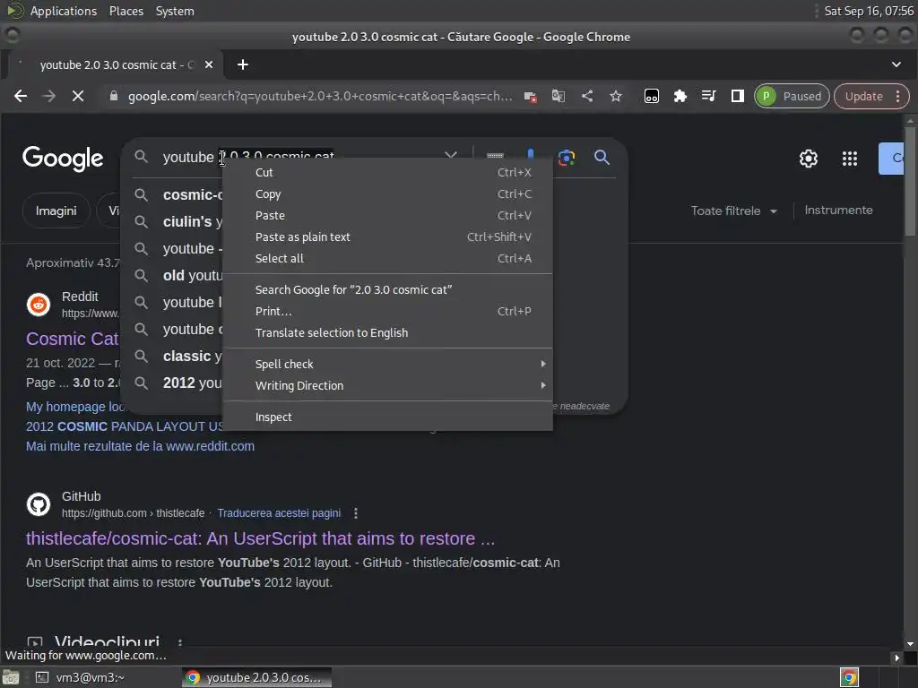Click the profile avatar Paused button
Image resolution: width=918 pixels, height=688 pixels.
coord(792,97)
